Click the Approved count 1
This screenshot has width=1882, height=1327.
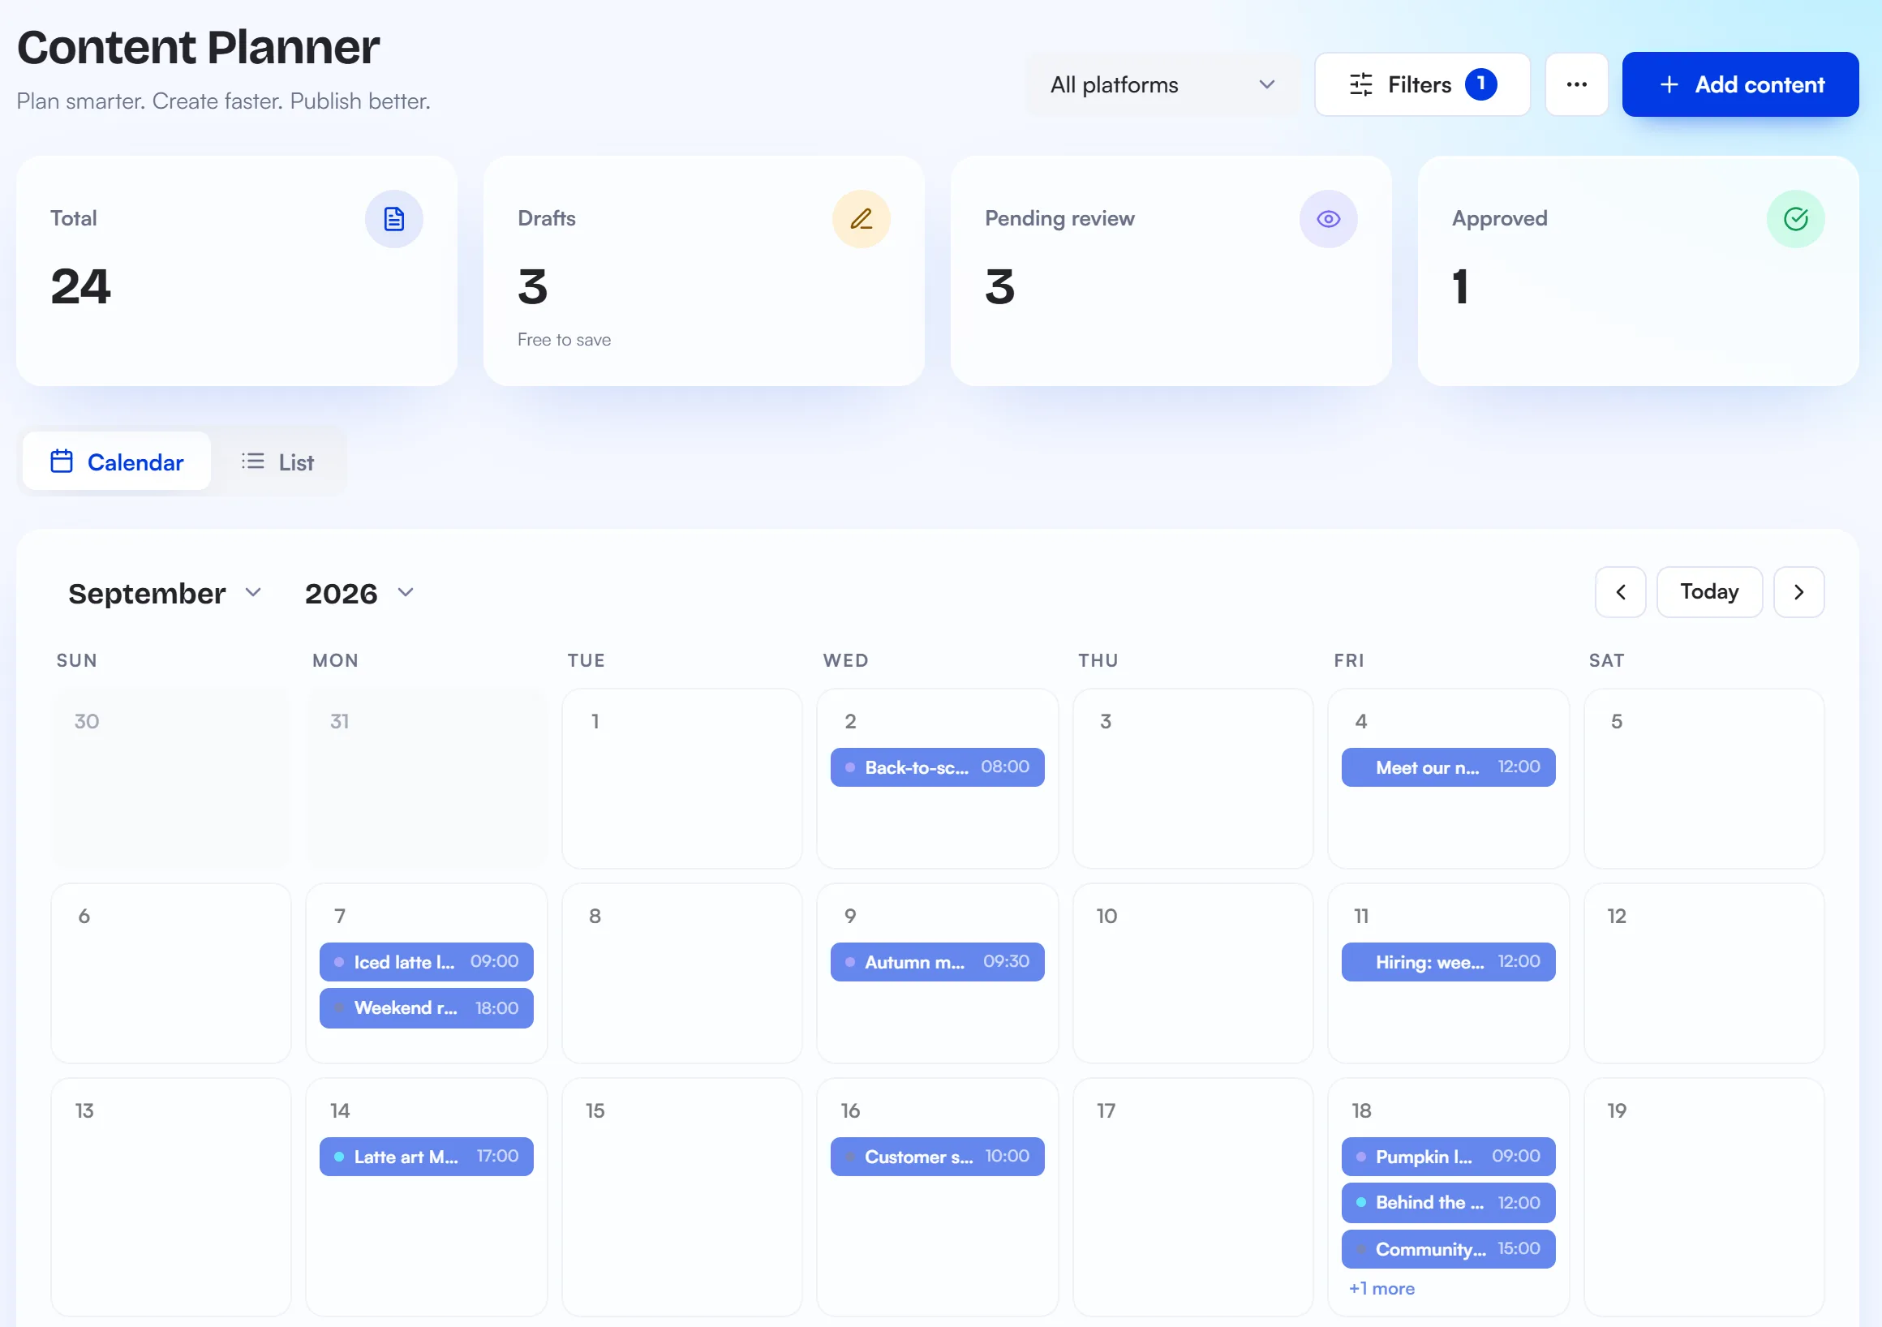pyautogui.click(x=1460, y=288)
